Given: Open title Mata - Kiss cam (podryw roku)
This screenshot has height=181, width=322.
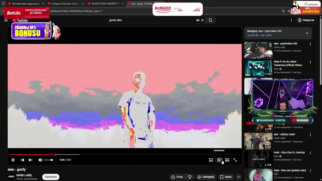Looking at the screenshot, I should [x=290, y=170].
